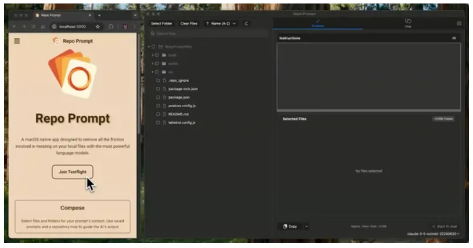Screen dimensions: 473x248
Task: Check the public folder checkbox
Action: click(x=157, y=64)
